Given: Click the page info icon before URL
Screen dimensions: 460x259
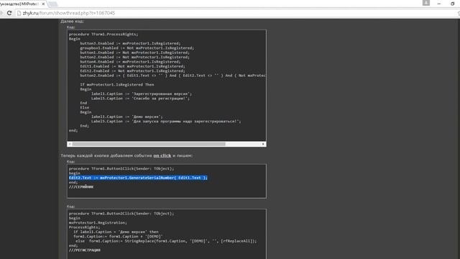Looking at the screenshot, I should (19, 13).
